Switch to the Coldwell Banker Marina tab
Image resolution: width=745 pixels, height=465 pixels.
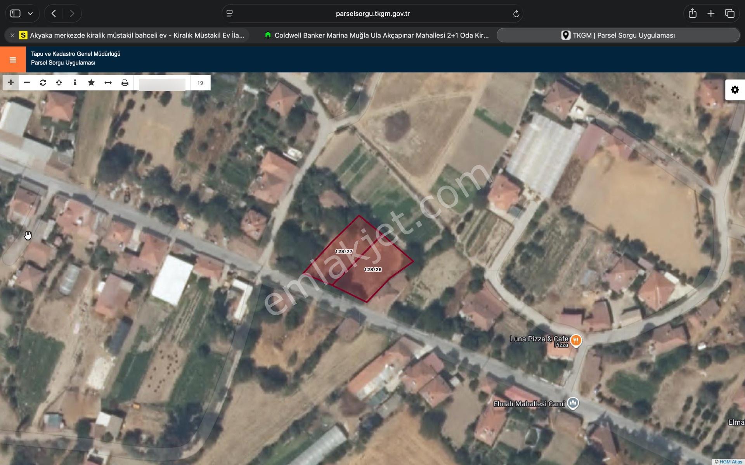click(x=376, y=35)
